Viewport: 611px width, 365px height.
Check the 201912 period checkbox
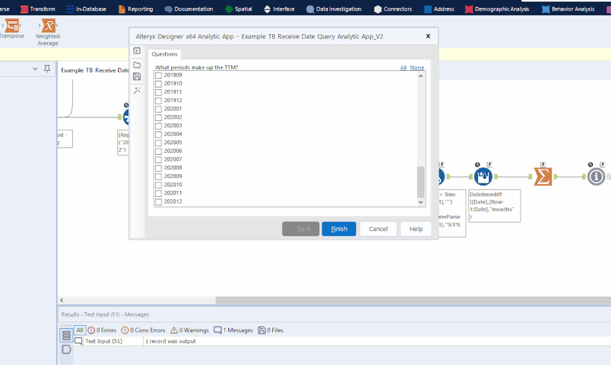[158, 100]
